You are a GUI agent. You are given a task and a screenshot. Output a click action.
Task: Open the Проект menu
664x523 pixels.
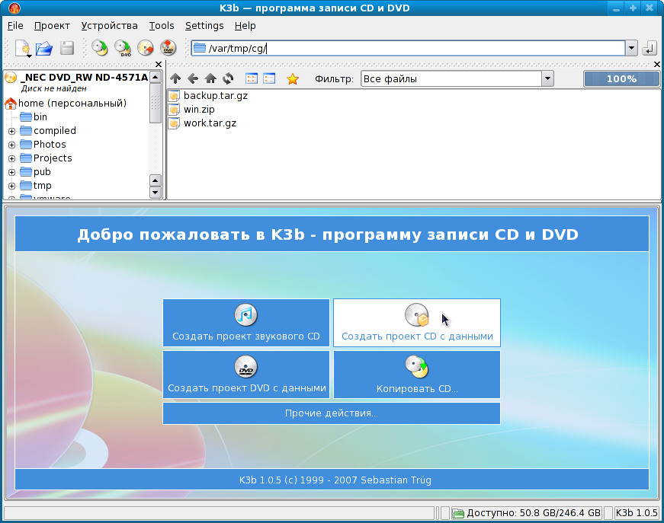52,26
